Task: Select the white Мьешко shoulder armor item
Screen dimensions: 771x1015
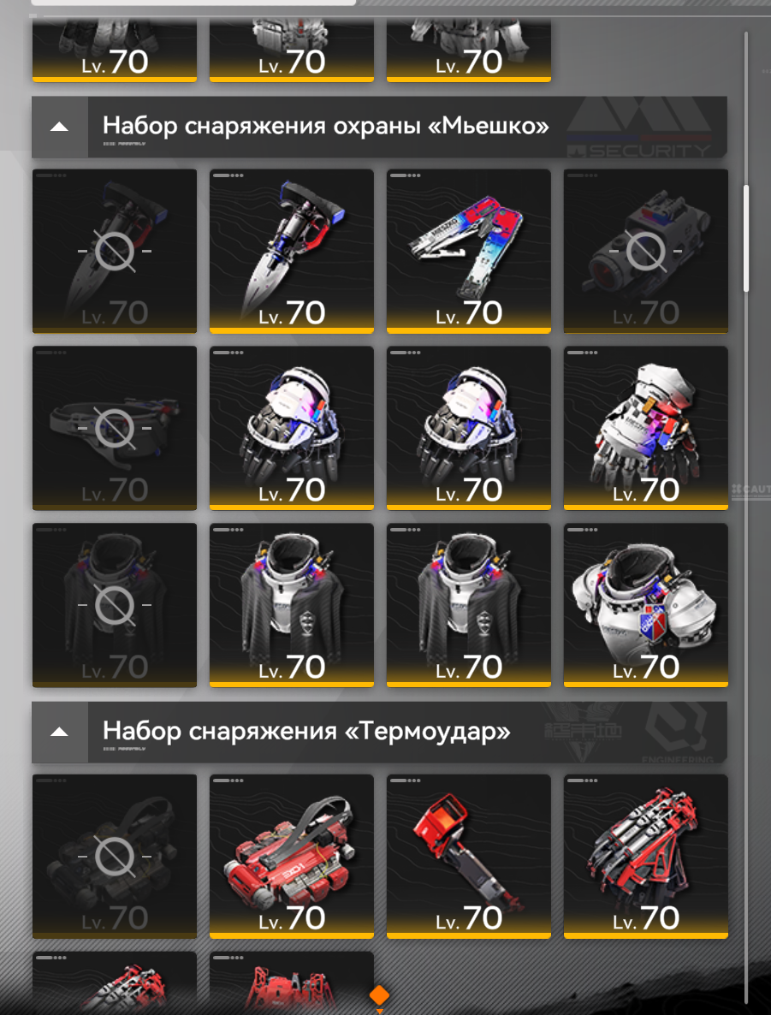Action: click(x=645, y=605)
